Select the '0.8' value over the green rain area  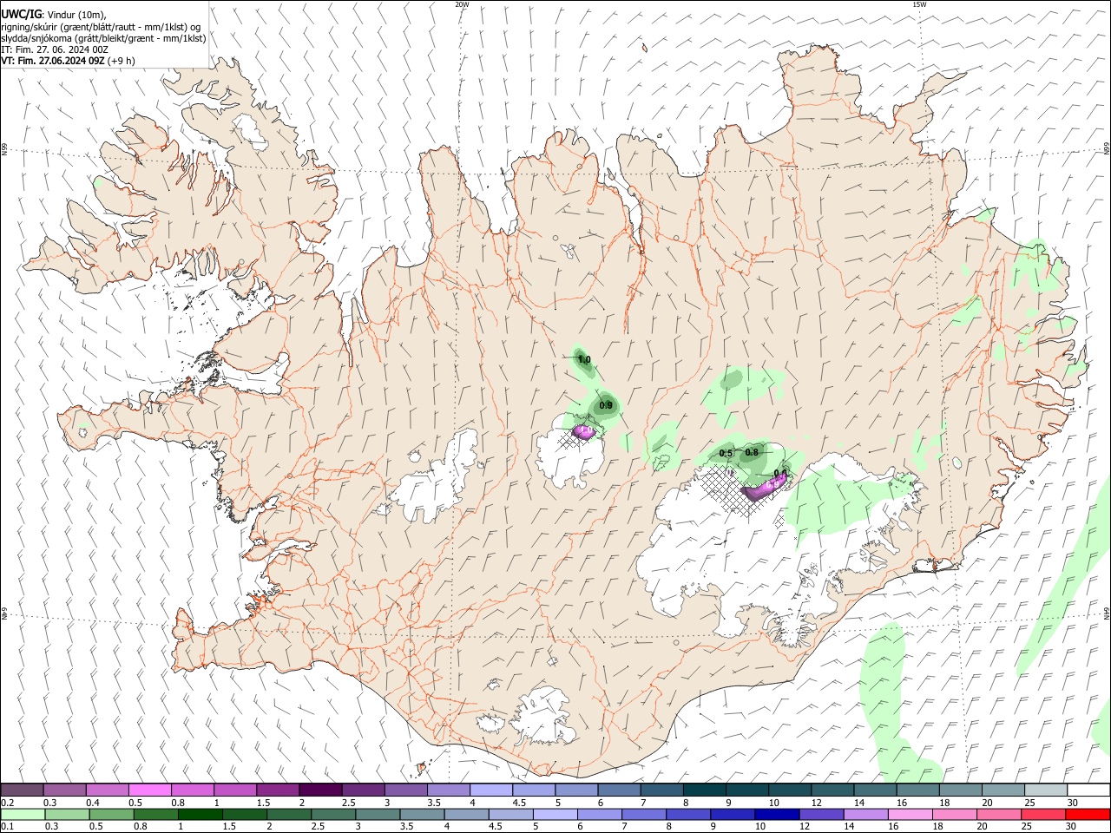[752, 452]
